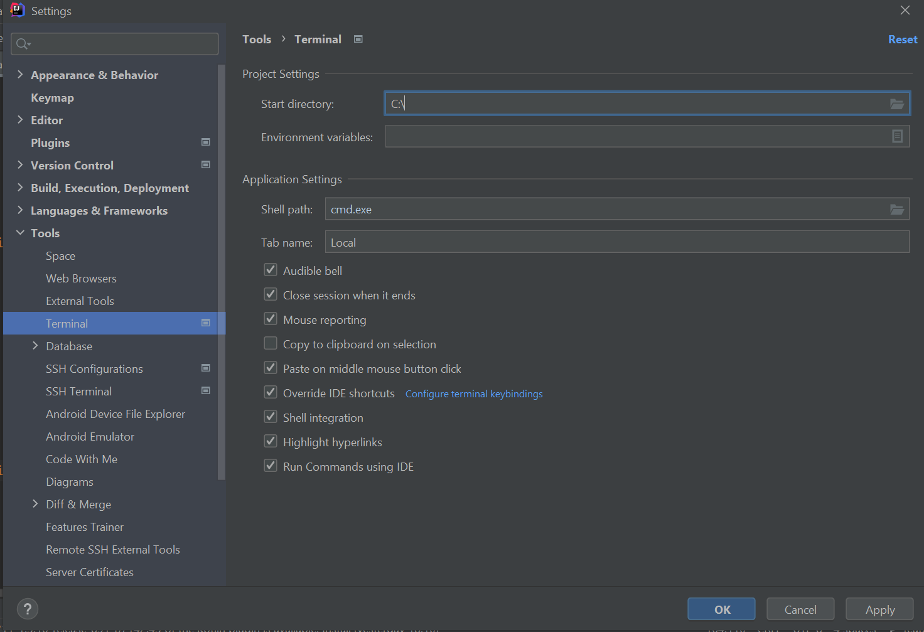
Task: Collapse the Tools section
Action: 19,233
